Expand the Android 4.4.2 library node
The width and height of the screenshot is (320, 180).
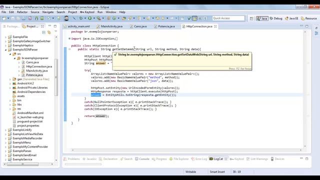click(x=10, y=83)
